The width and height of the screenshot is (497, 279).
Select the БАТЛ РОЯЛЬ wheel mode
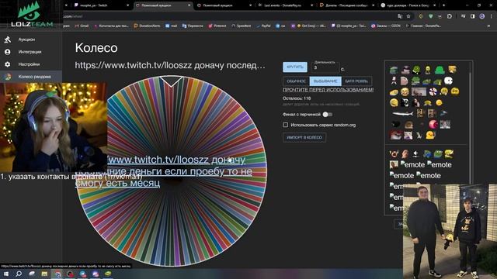click(356, 81)
